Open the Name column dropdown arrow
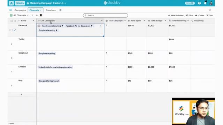The height and width of the screenshot is (125, 223). point(33,21)
